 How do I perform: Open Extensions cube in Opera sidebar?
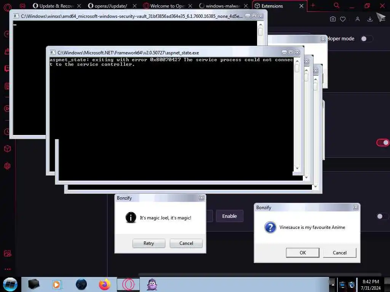point(8,149)
